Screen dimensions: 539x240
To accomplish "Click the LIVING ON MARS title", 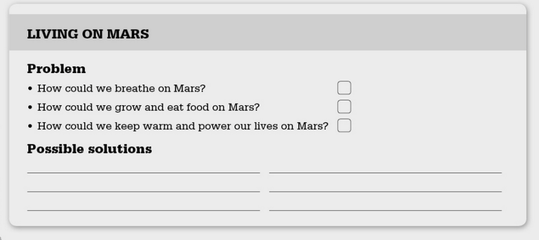I will pos(88,34).
